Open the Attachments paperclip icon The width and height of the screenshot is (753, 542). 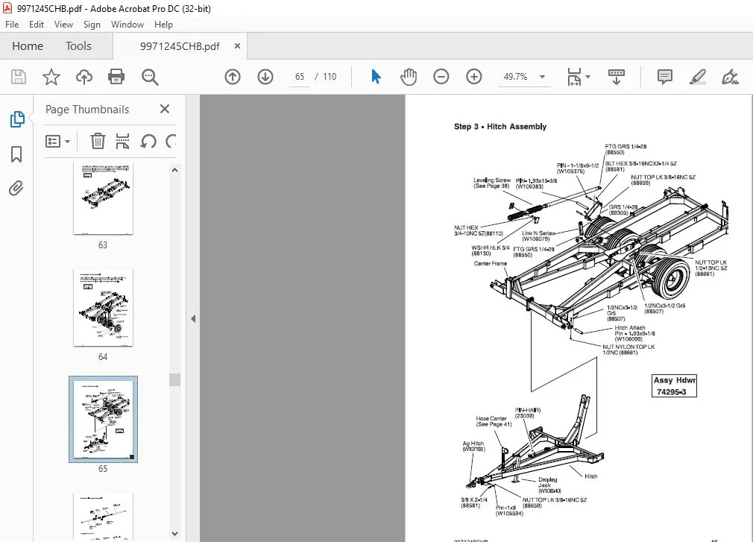pos(16,188)
